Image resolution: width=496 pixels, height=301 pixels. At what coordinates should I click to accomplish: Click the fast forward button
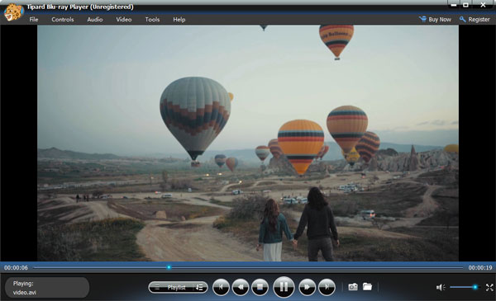(x=307, y=287)
